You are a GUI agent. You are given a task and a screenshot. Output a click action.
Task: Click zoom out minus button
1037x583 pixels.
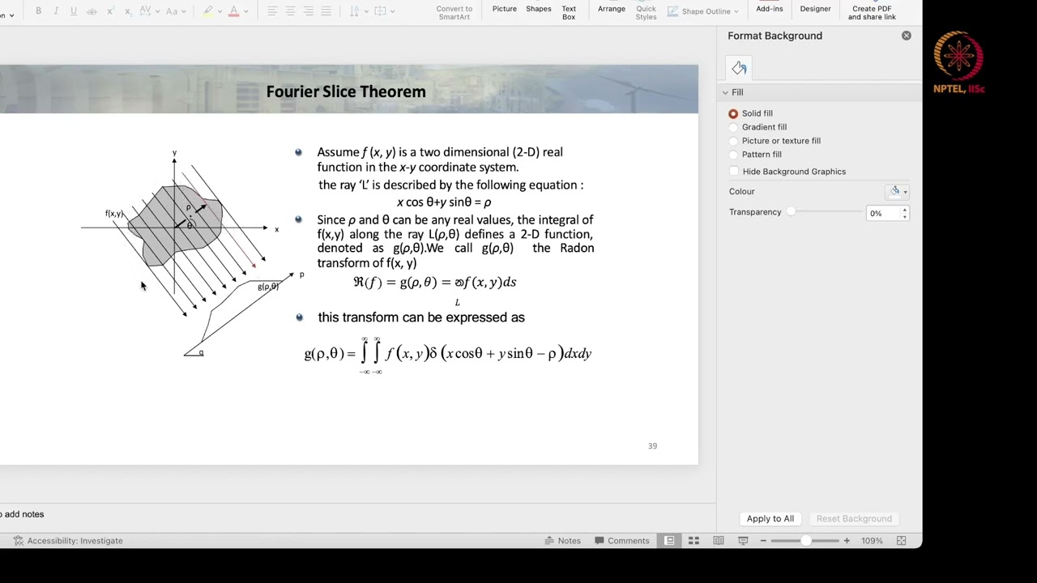763,540
